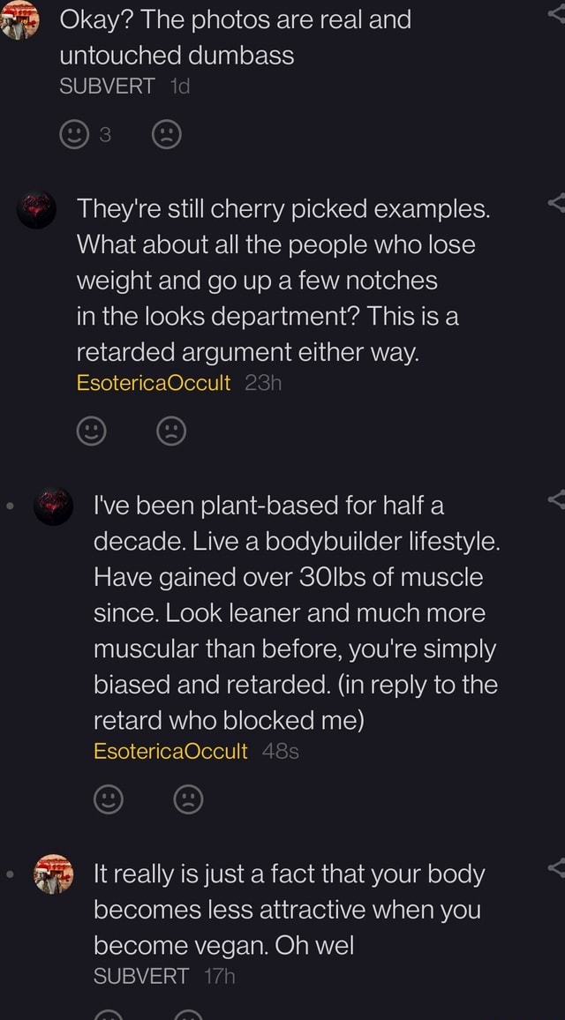Like the 'cherry picked examples' comment
The height and width of the screenshot is (1020, 565).
[x=92, y=431]
